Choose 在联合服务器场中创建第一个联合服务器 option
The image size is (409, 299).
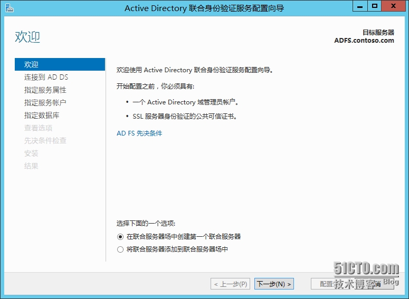coord(120,237)
